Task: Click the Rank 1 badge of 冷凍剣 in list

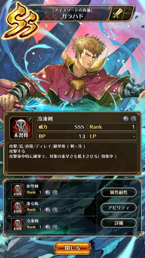Action: pyautogui.click(x=34, y=227)
